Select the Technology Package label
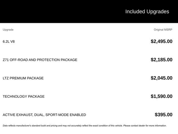Image resolution: width=178 pixels, height=134 pixels. [24, 97]
